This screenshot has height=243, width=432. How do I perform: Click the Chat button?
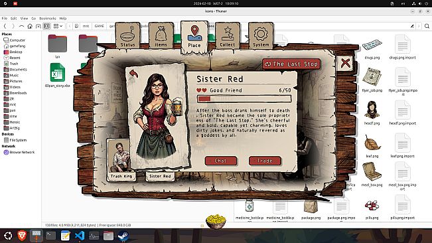point(221,161)
